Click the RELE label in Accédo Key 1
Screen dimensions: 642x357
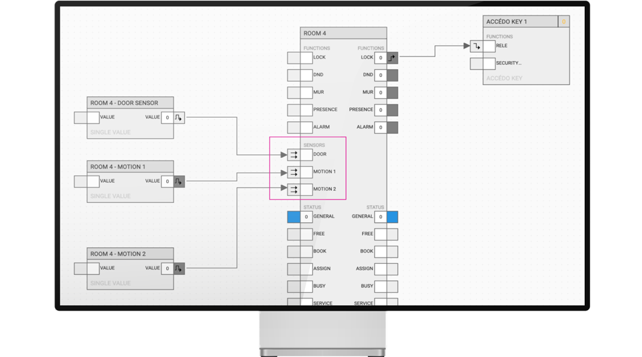501,46
